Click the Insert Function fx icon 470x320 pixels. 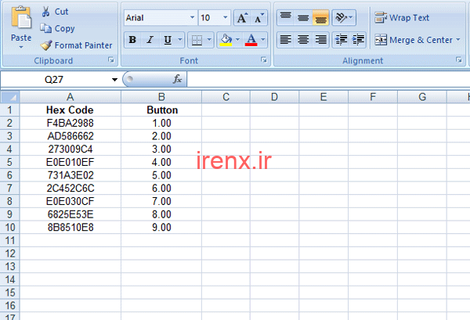click(x=178, y=79)
